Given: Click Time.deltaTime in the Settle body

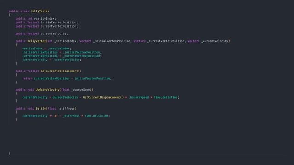Looking at the screenshot, I should pos(96,116).
